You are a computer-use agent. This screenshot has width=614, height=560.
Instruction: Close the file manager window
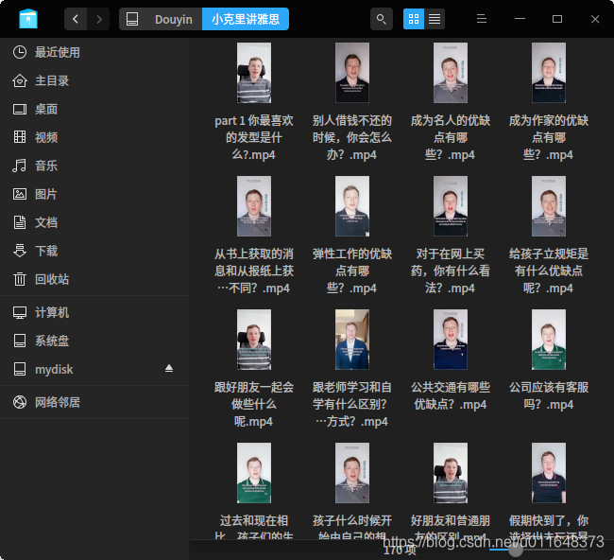point(595,19)
